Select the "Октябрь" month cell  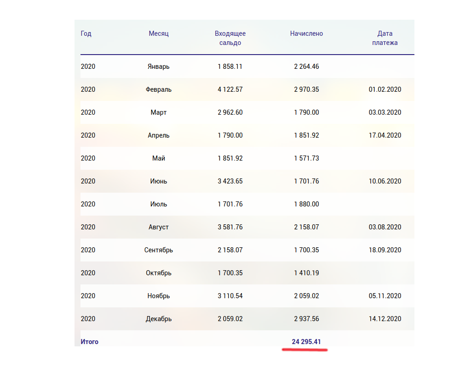159,273
